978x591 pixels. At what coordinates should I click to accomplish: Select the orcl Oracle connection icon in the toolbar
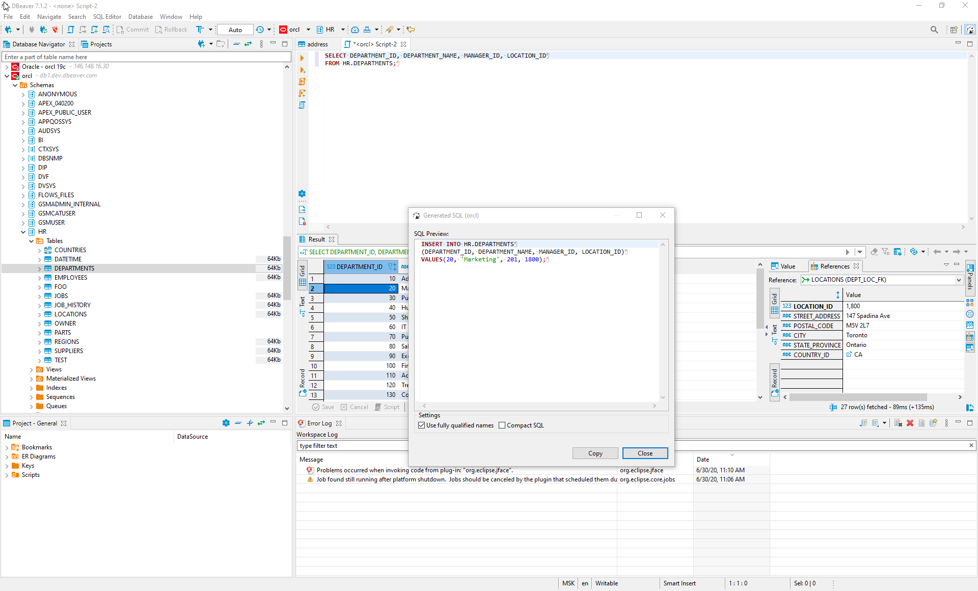tap(283, 30)
